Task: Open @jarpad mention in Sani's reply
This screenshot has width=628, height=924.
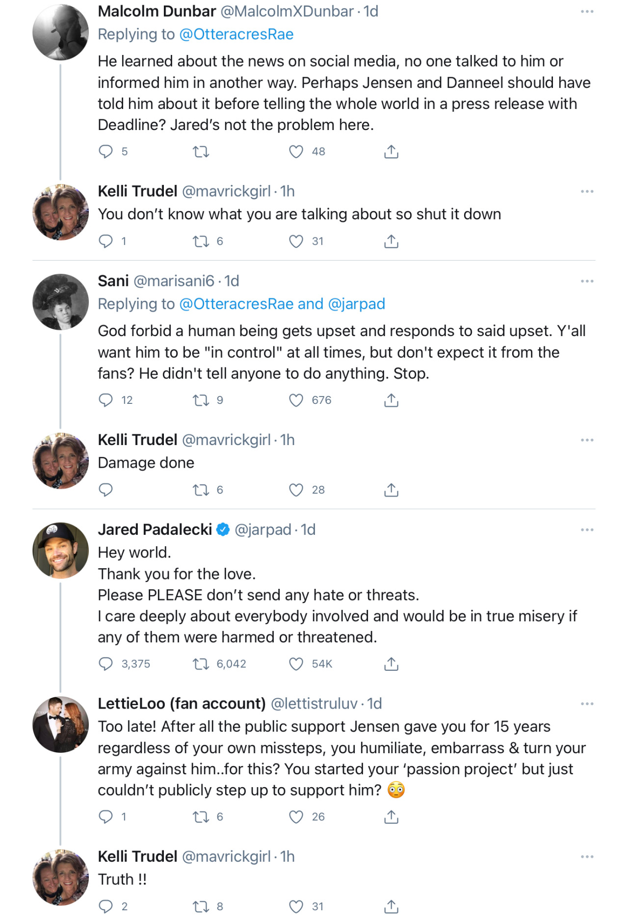Action: [x=356, y=304]
